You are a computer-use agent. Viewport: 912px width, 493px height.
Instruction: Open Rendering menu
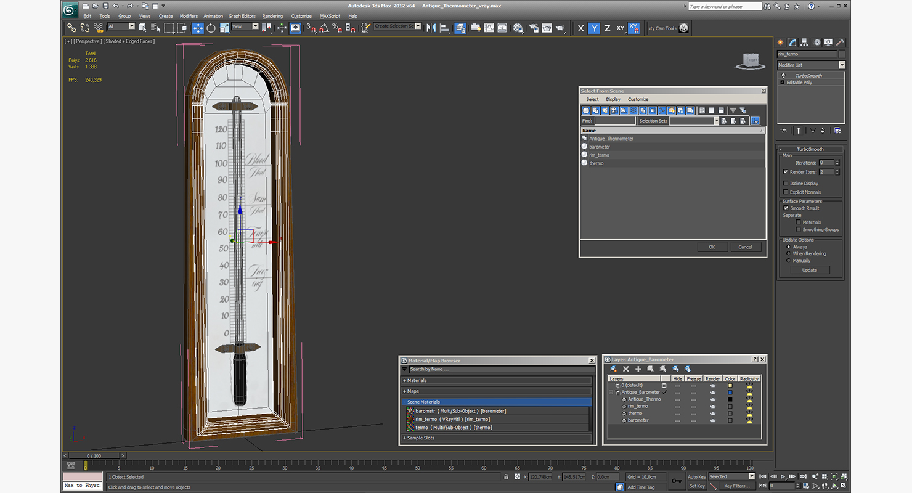(x=272, y=16)
